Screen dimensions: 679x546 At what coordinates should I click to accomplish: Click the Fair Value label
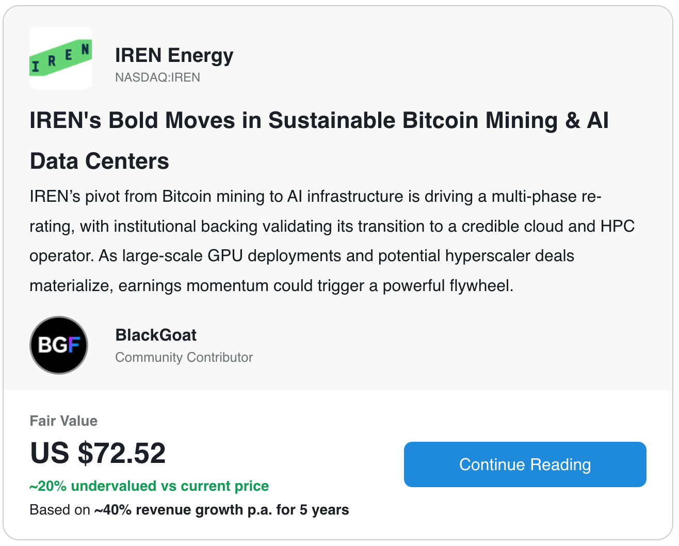[x=63, y=421]
